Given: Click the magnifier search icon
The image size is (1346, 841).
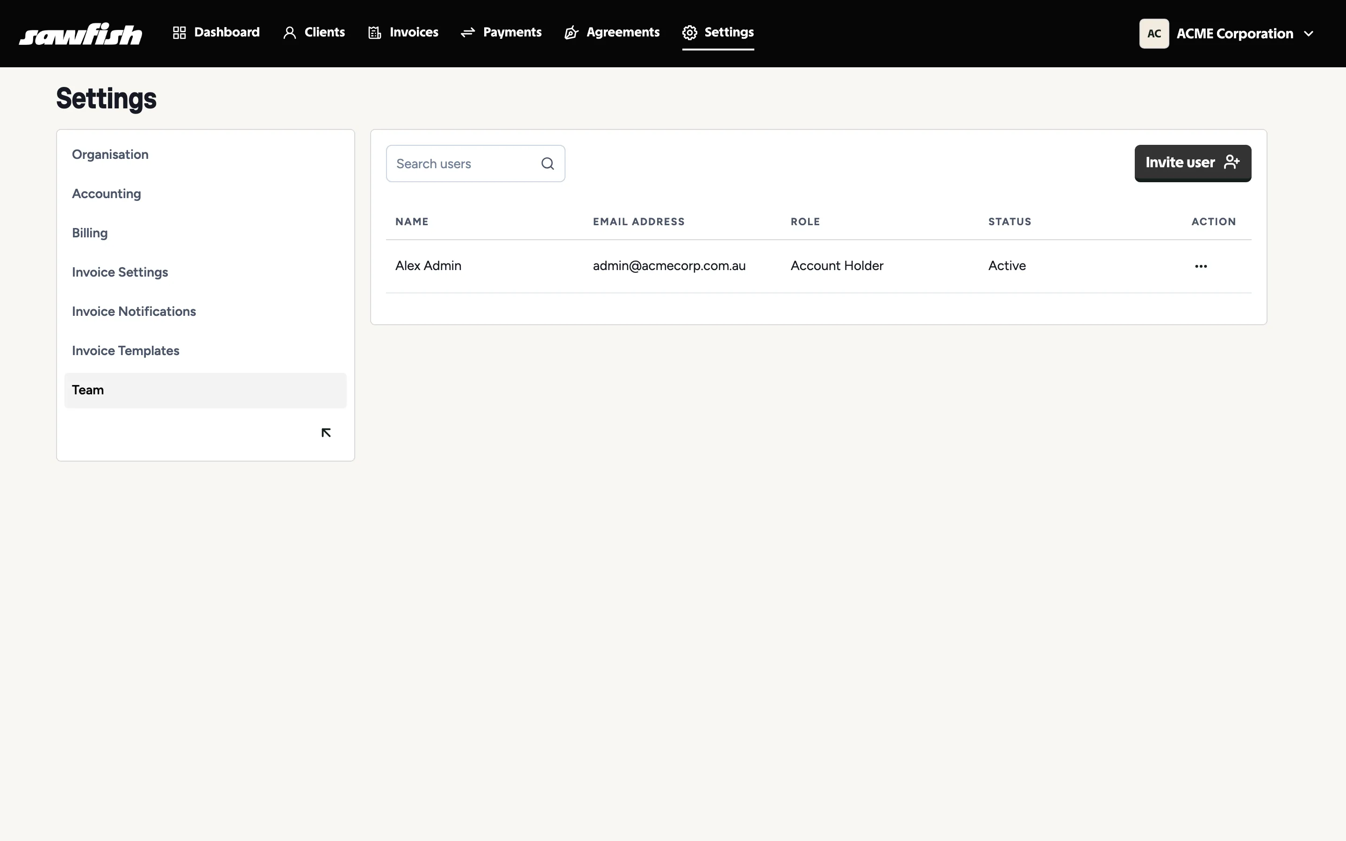Looking at the screenshot, I should pyautogui.click(x=548, y=164).
